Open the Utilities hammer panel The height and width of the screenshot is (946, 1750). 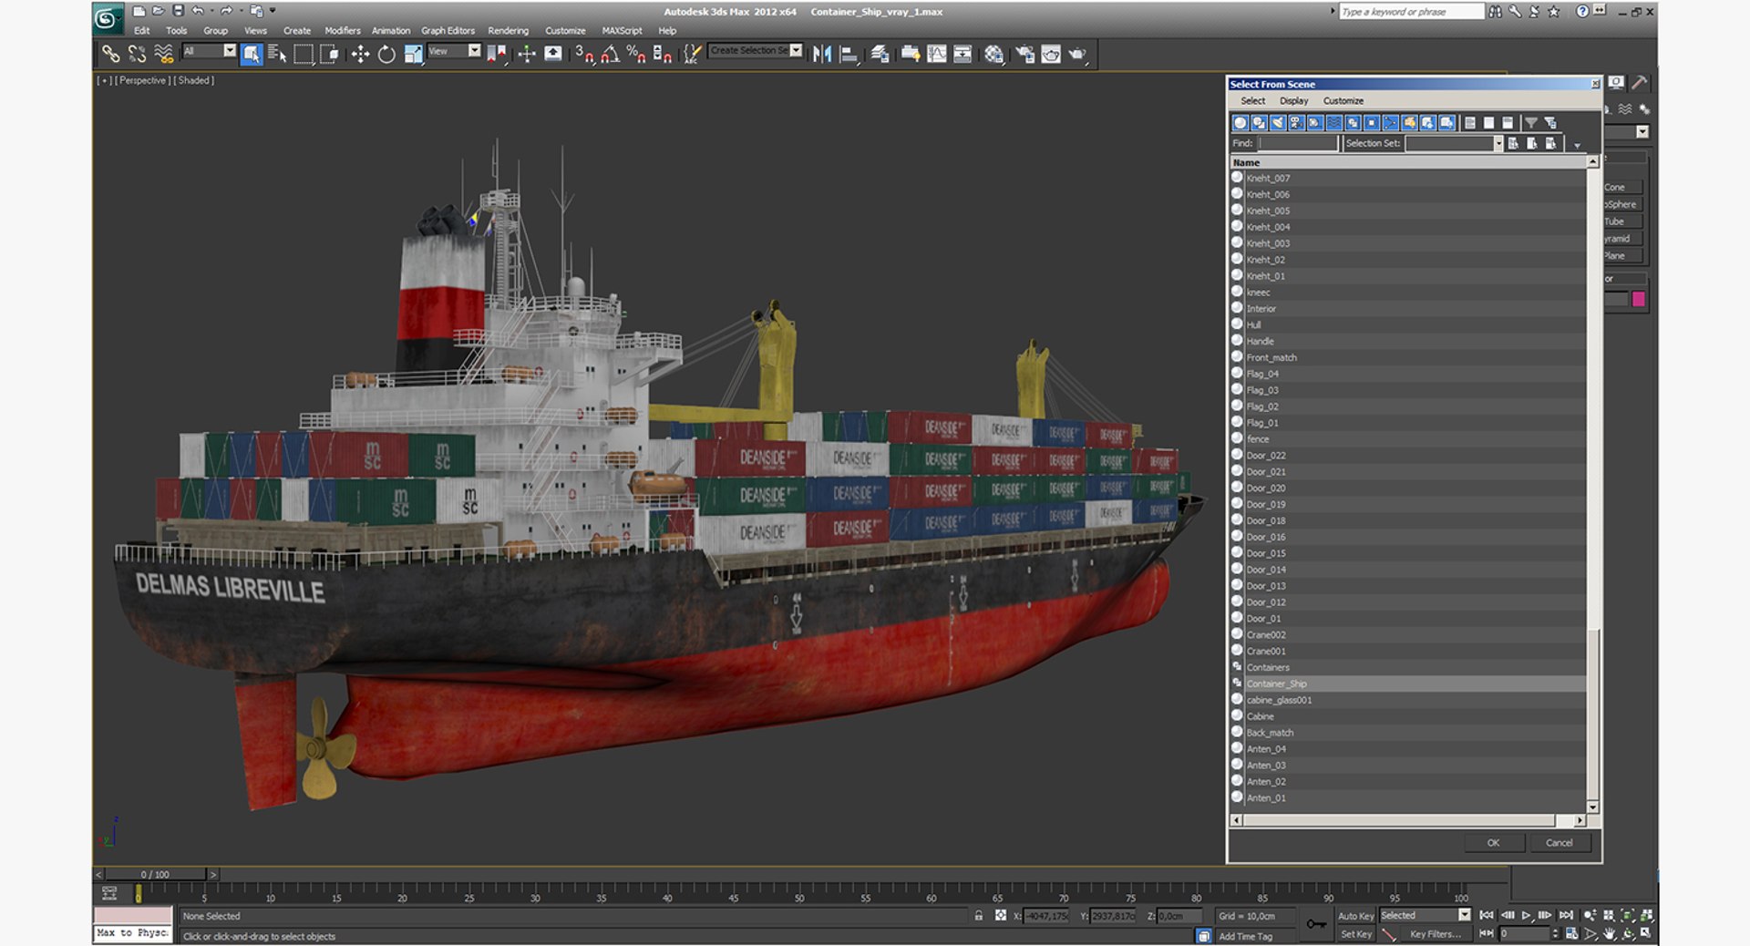click(x=1640, y=83)
